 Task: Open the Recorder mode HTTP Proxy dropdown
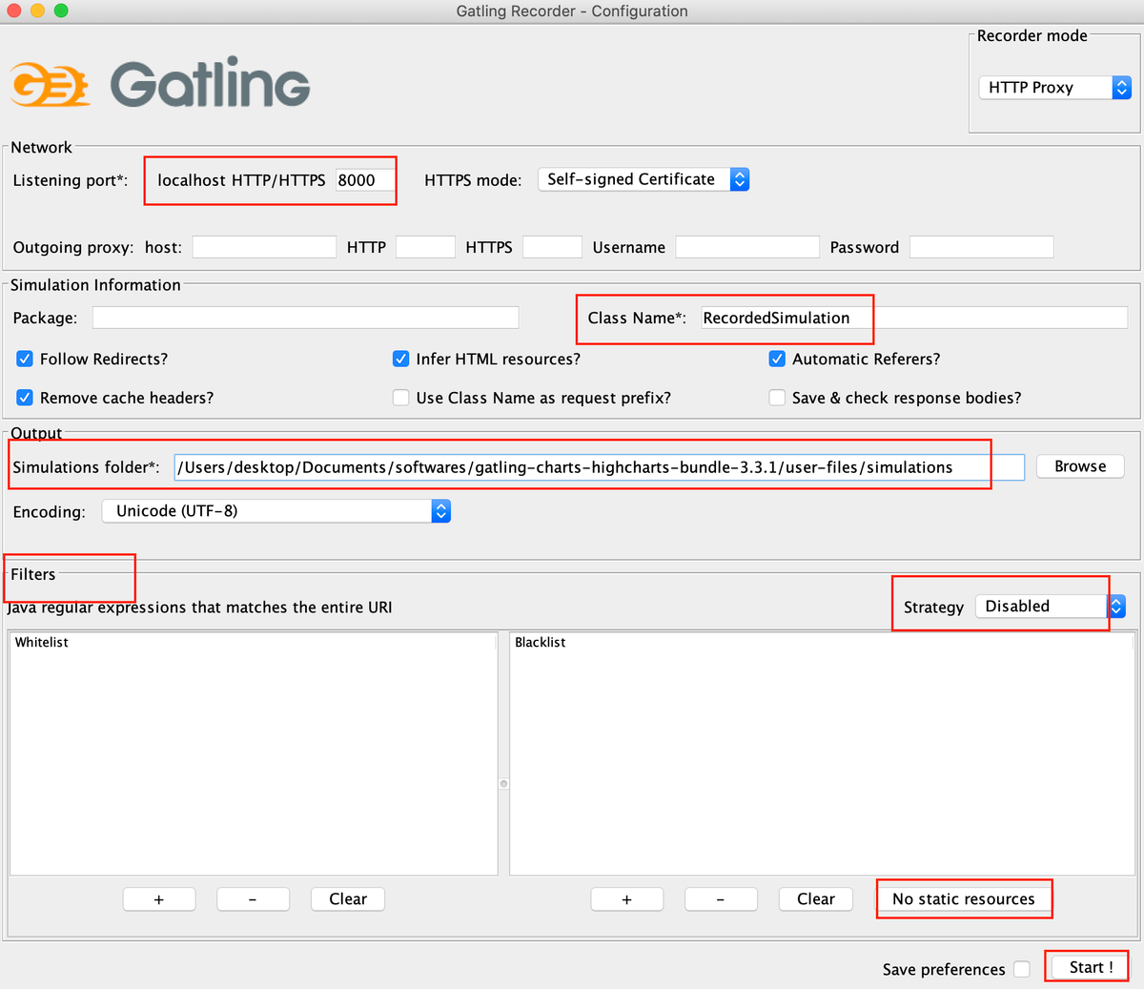coord(1054,88)
